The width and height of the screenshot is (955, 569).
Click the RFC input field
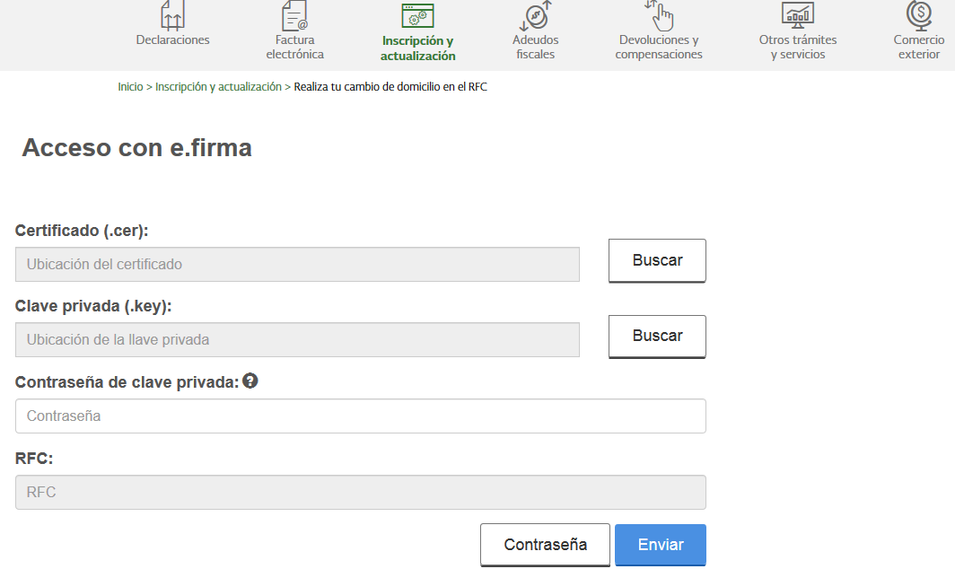[x=361, y=492]
